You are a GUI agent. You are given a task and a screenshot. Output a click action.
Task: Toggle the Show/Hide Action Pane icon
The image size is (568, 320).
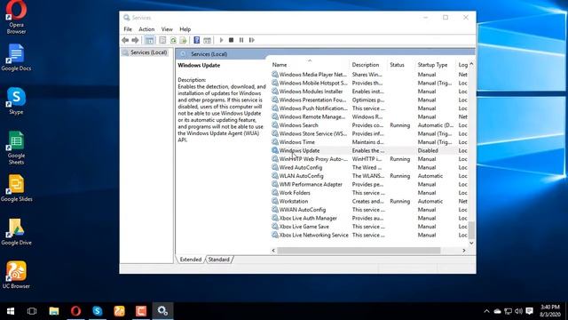click(207, 40)
